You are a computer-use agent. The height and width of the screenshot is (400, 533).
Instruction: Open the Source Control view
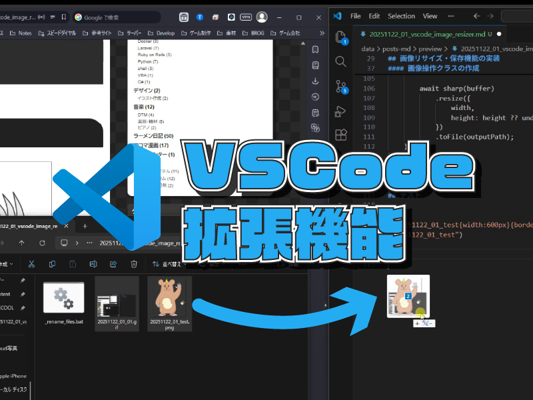coord(340,86)
